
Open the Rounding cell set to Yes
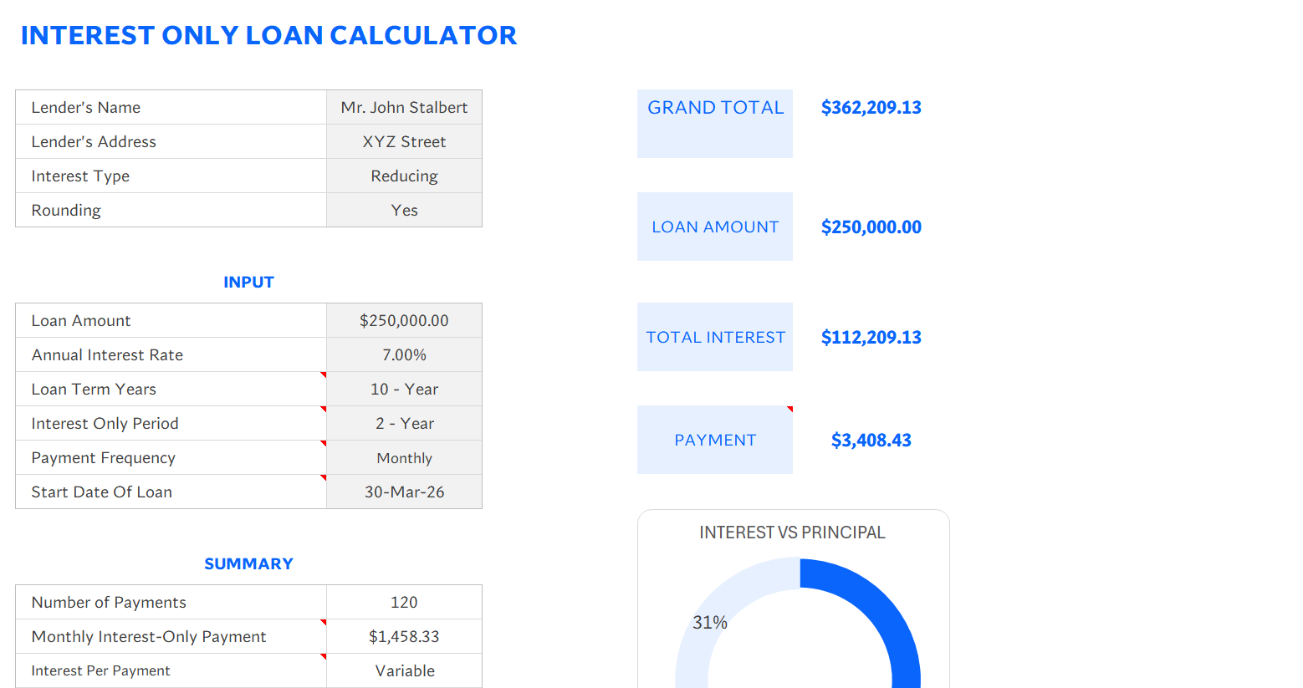coord(404,210)
